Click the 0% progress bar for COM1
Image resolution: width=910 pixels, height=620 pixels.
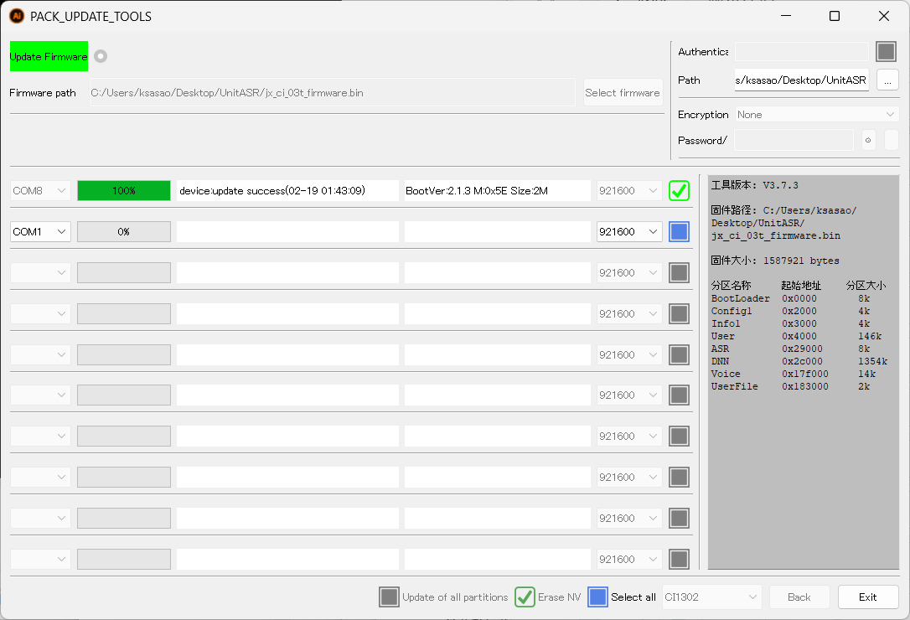click(124, 231)
